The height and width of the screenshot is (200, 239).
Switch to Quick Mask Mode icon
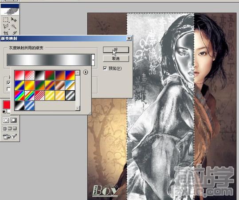tap(14, 120)
